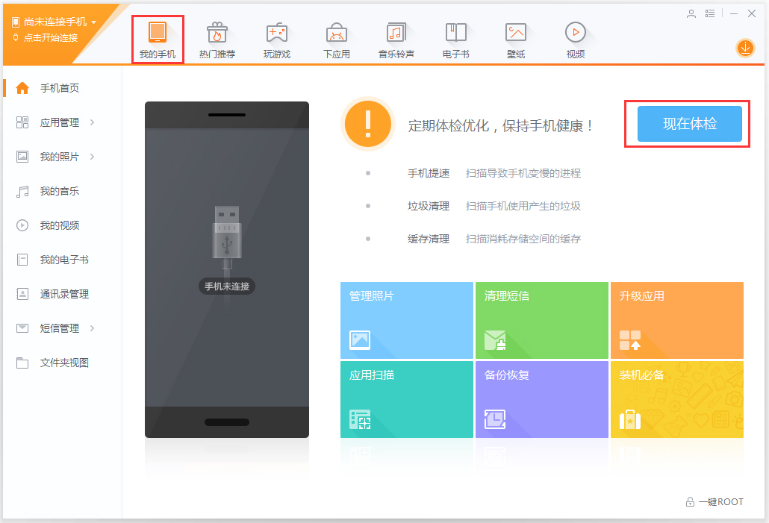Open 尚未连接手机 device dropdown
The height and width of the screenshot is (523, 769).
coord(54,22)
